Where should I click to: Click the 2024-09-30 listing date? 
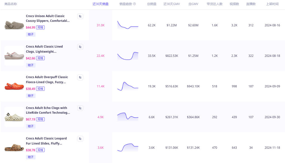pyautogui.click(x=272, y=117)
